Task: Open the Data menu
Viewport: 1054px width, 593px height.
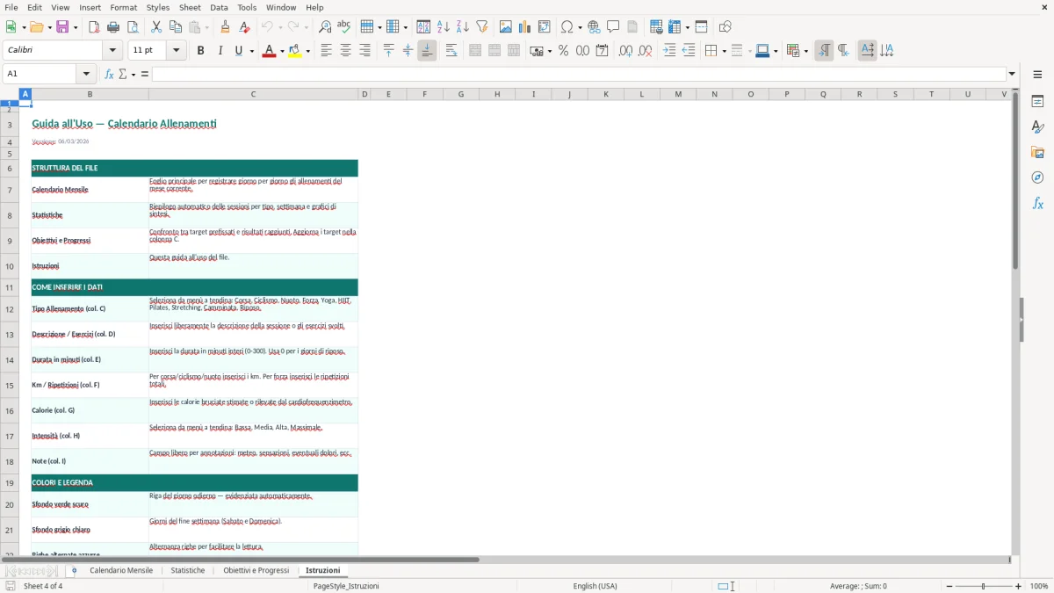Action: (x=219, y=7)
